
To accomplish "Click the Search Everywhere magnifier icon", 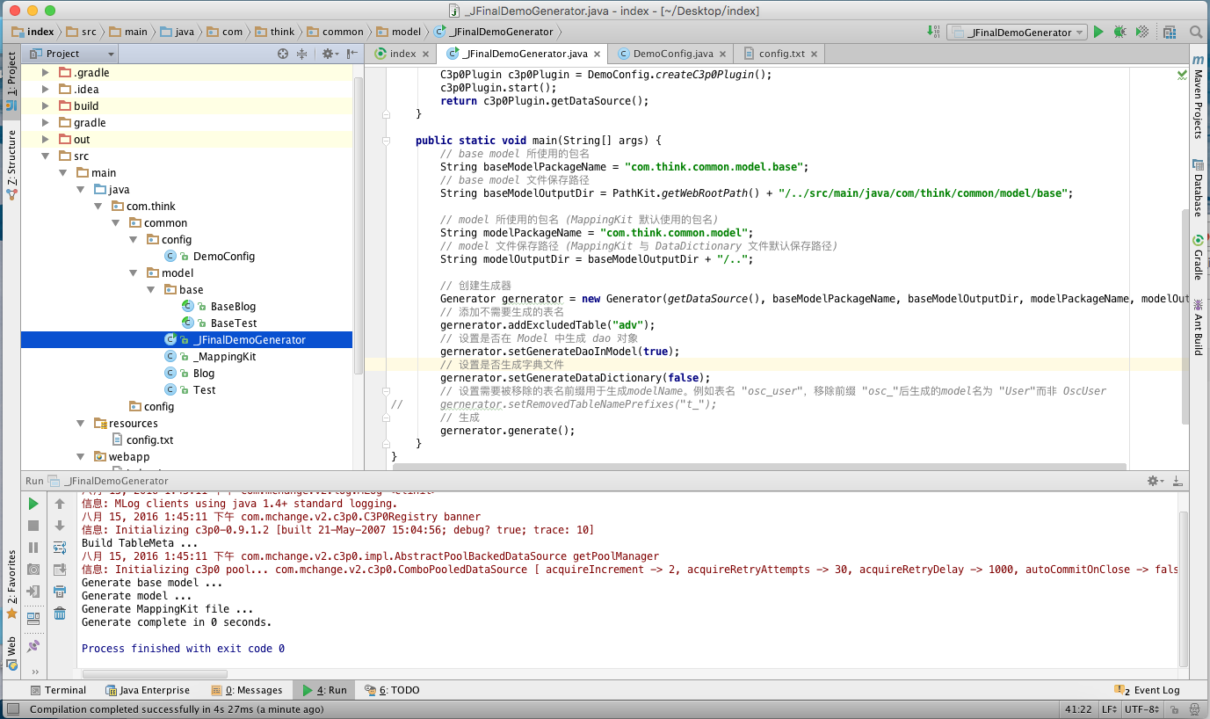I will click(1196, 32).
